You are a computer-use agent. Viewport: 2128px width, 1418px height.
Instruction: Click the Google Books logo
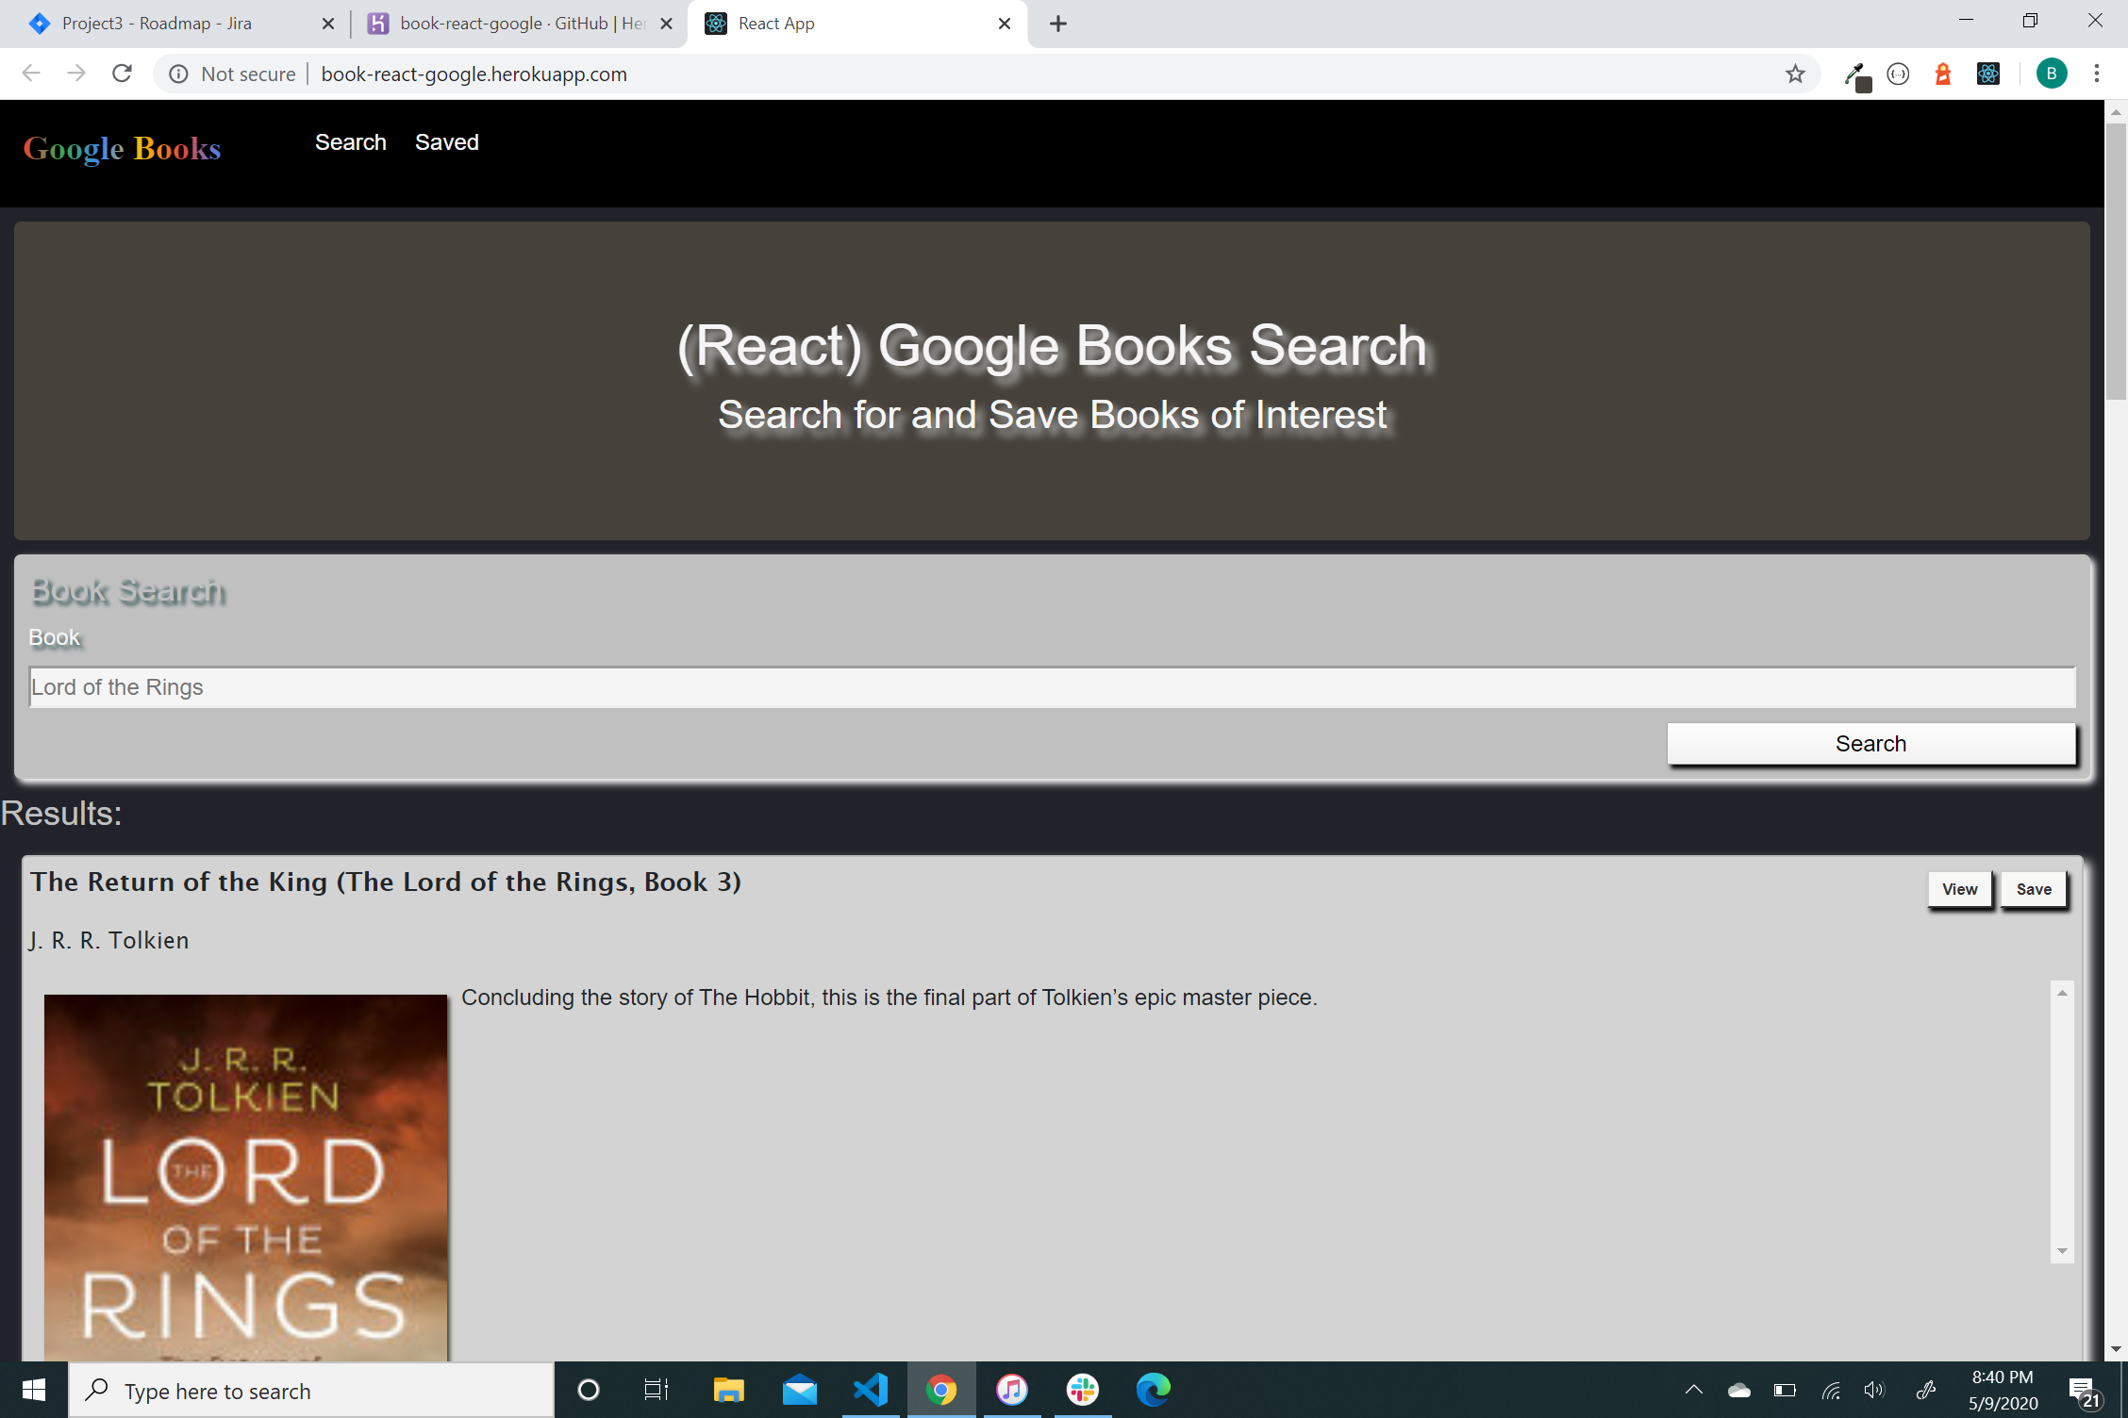click(x=123, y=149)
